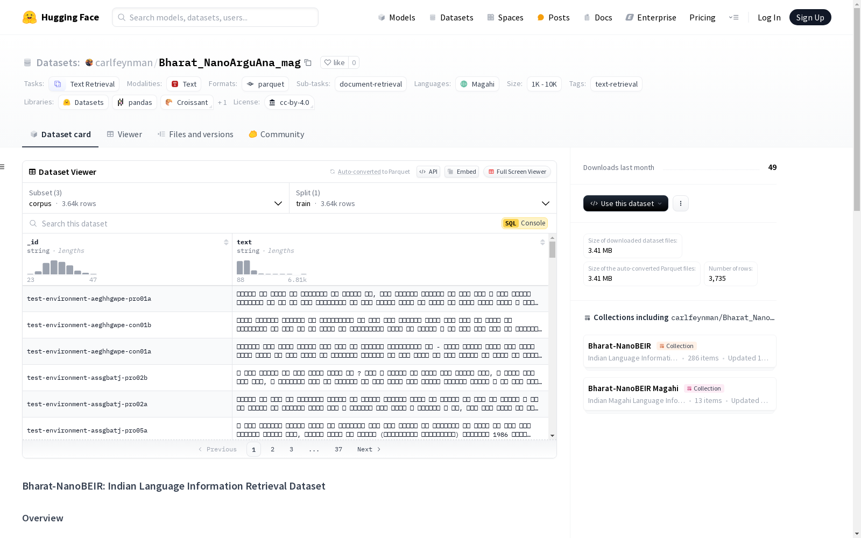Switch to the Viewer tab
861x538 pixels.
tap(124, 134)
